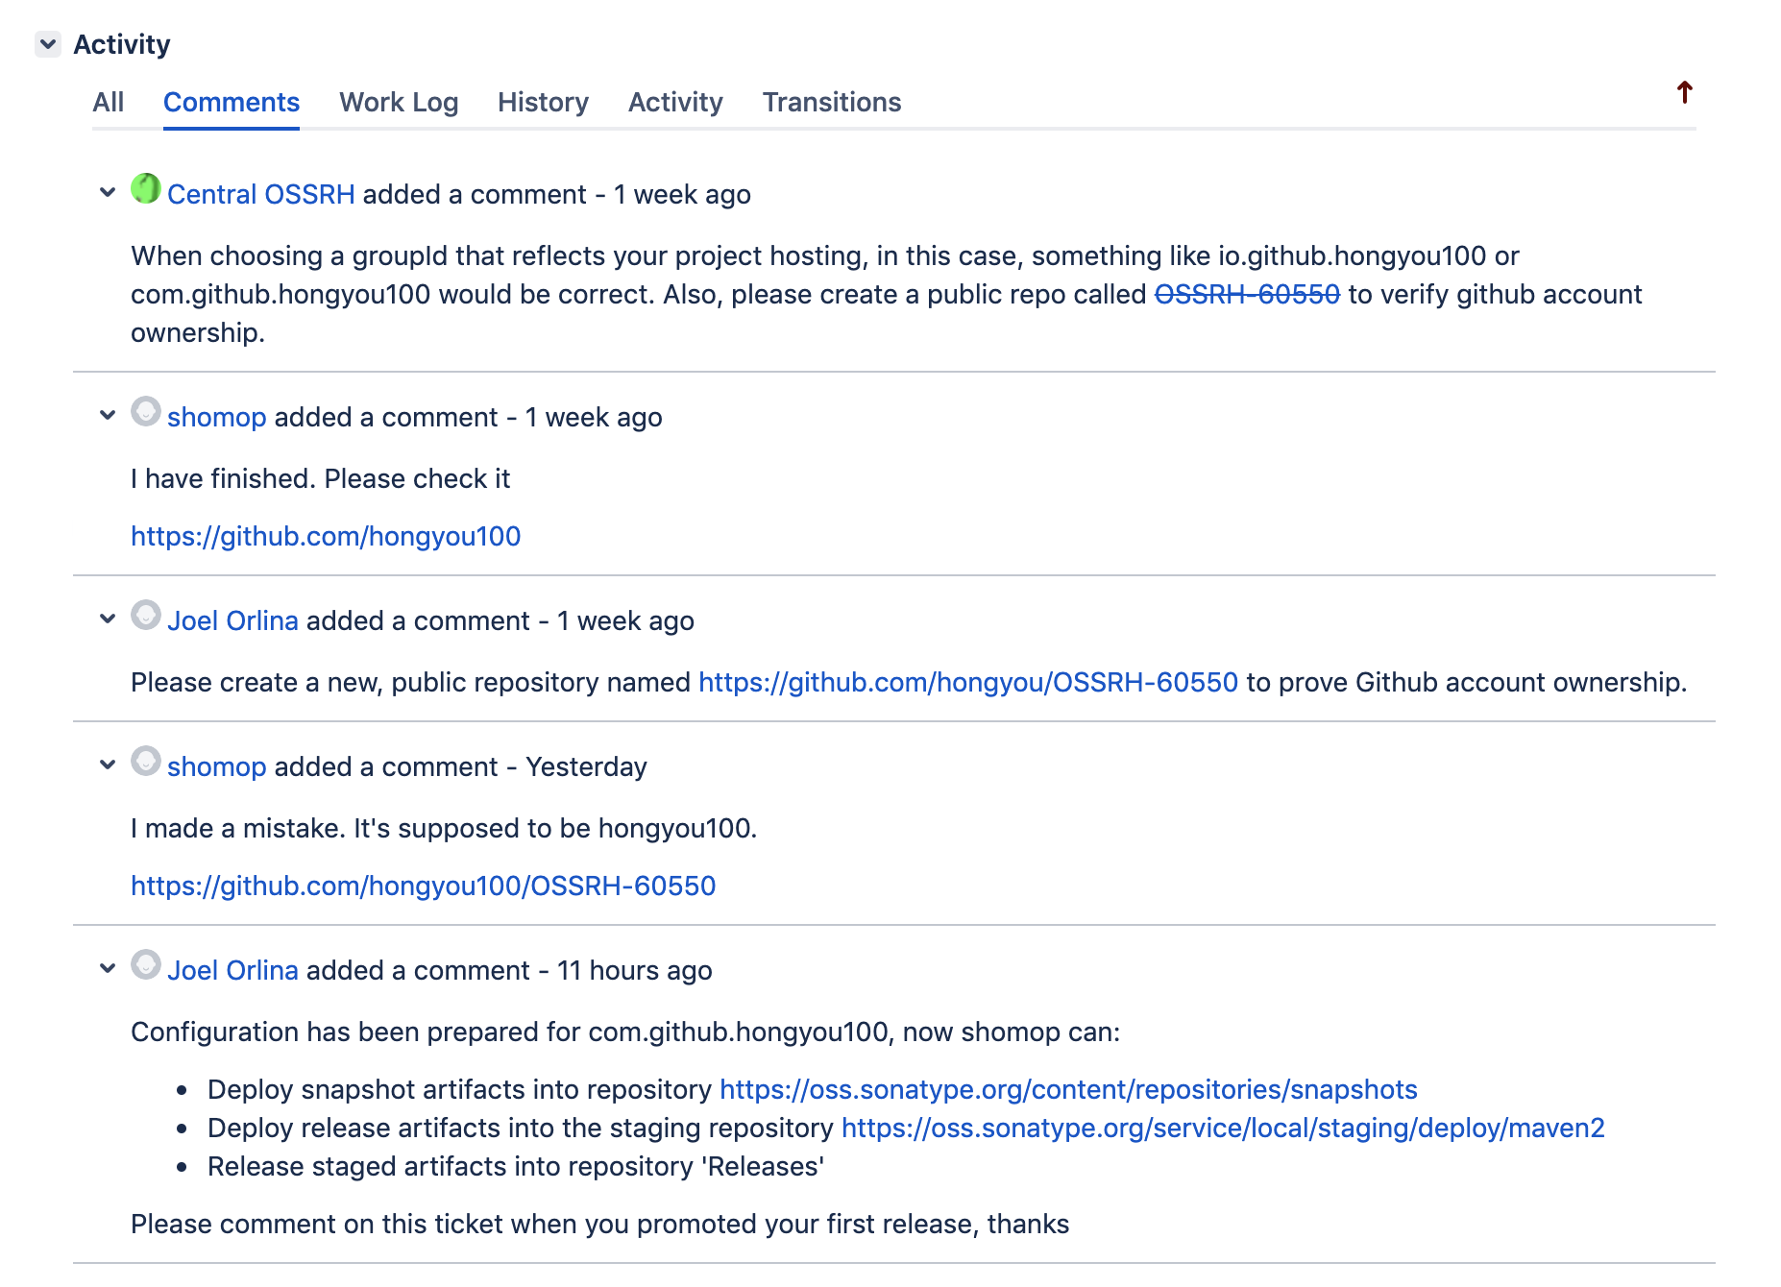Open the sonatype snapshots repository link
Screen dimensions: 1781x1287
tap(1068, 1089)
